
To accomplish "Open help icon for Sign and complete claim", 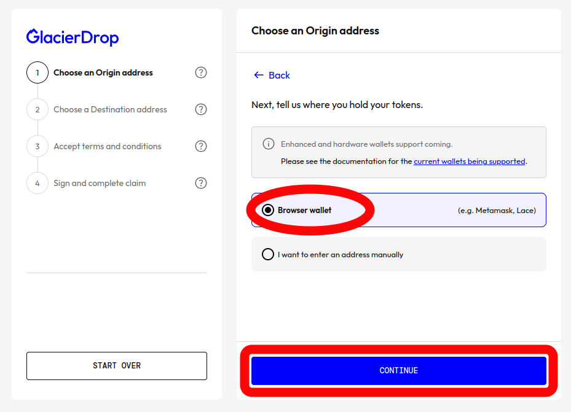I will (200, 183).
